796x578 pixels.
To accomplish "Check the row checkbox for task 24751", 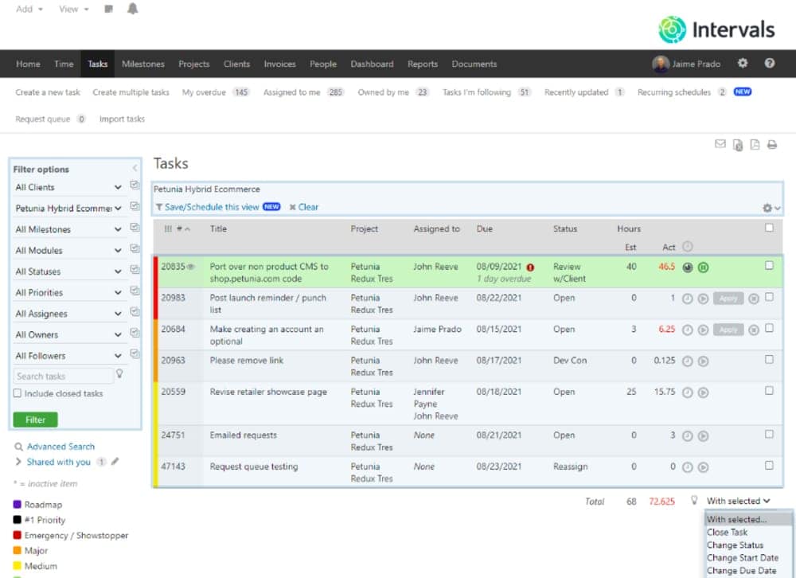I will pyautogui.click(x=769, y=435).
